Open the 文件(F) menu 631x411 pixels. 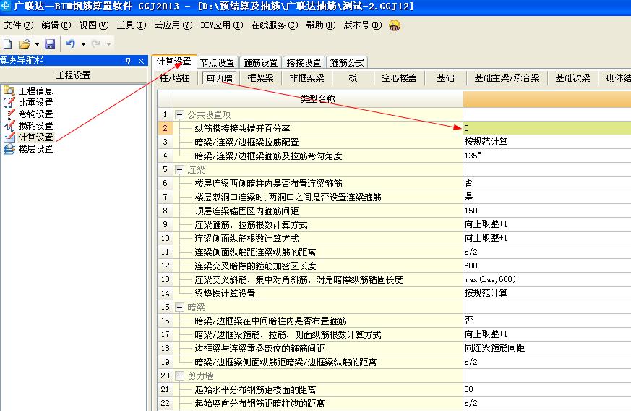click(19, 25)
